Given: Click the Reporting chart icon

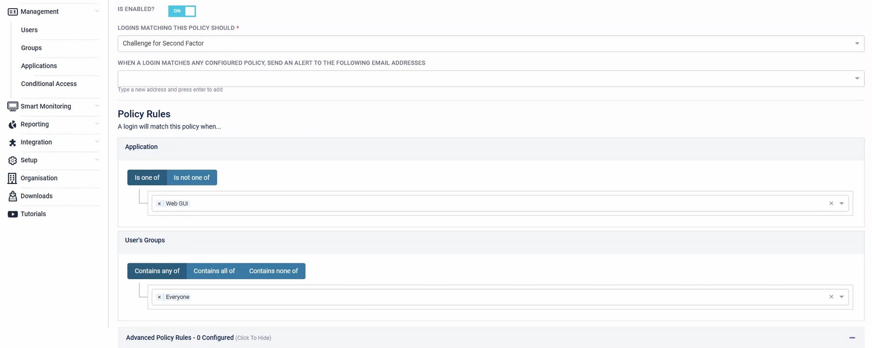Looking at the screenshot, I should (x=13, y=125).
